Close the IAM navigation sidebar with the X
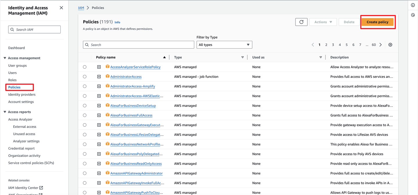The height and width of the screenshot is (195, 418). 61,8
